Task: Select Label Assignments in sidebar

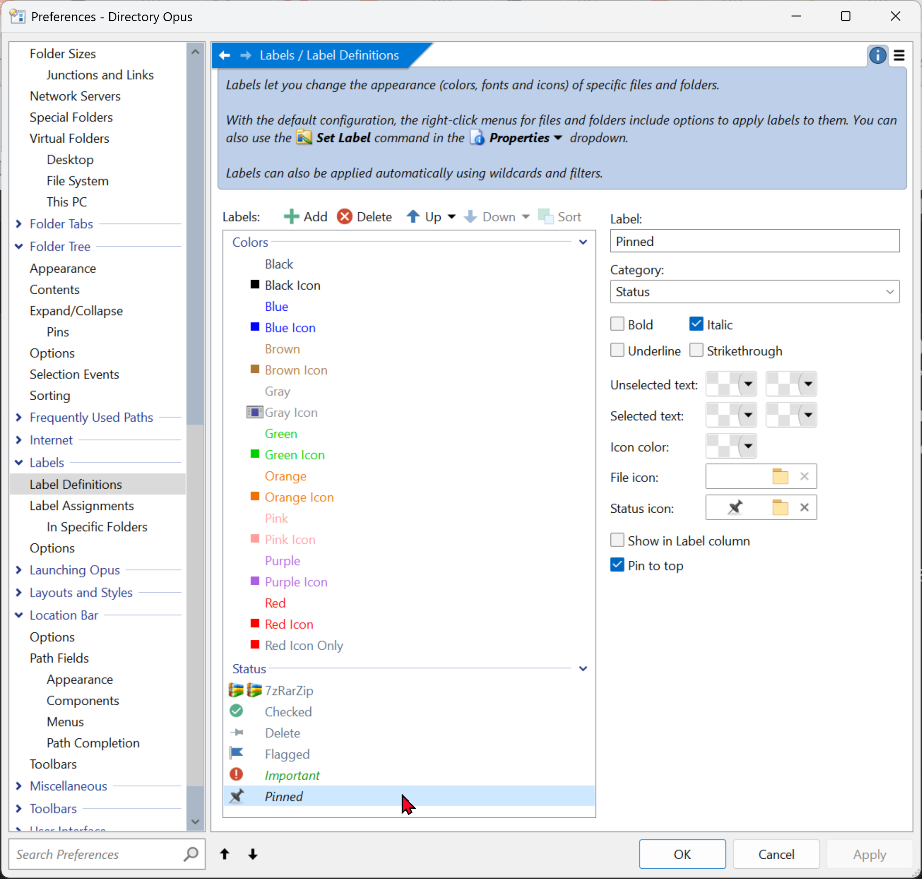Action: pyautogui.click(x=81, y=506)
